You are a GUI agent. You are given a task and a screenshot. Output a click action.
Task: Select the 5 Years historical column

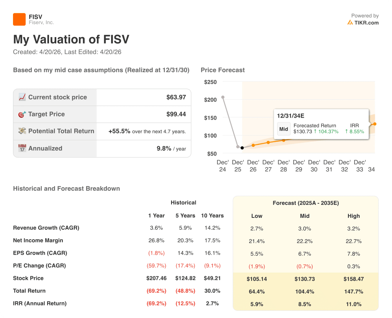click(185, 216)
